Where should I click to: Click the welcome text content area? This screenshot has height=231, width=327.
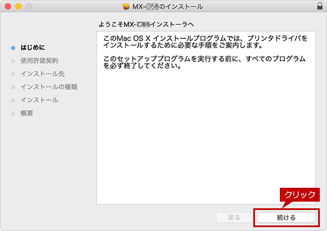[206, 118]
